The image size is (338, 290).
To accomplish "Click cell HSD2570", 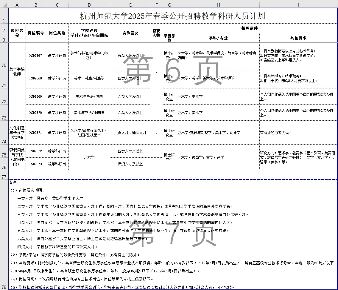I will [x=36, y=113].
